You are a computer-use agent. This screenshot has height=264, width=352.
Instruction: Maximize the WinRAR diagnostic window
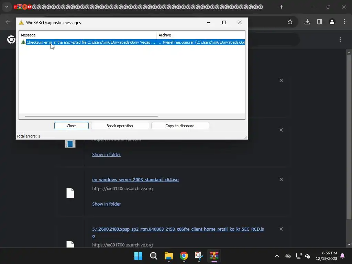tap(224, 22)
